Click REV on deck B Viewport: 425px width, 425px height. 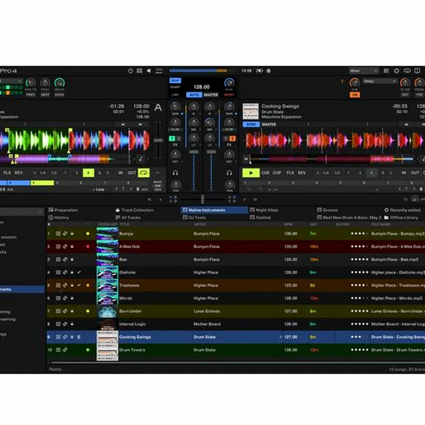(x=302, y=172)
